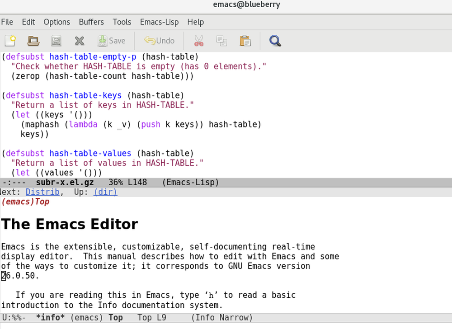This screenshot has height=329, width=452.
Task: Click the (Emacs-Lisp) mode indicator
Action: pyautogui.click(x=191, y=183)
